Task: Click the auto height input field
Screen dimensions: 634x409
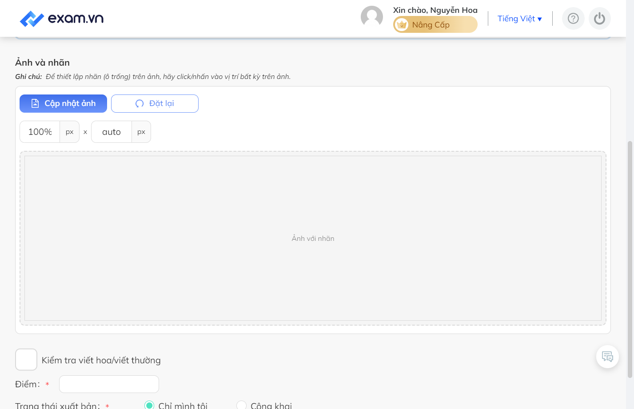Action: (112, 132)
